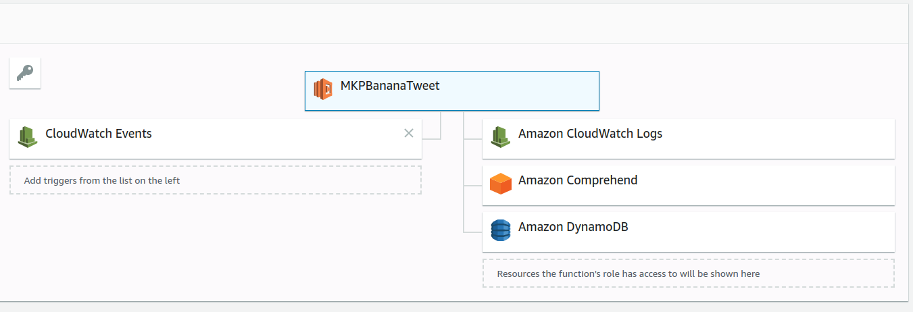Click the blue Amazon DynamoDB icon
Screen dimensions: 913x312
[500, 230]
